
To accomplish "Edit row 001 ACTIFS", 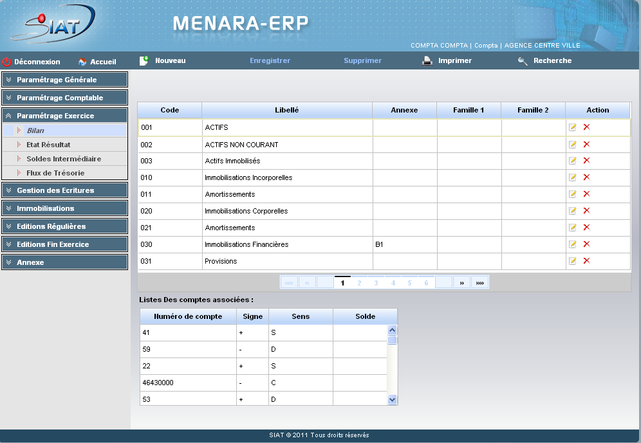I will pyautogui.click(x=573, y=127).
